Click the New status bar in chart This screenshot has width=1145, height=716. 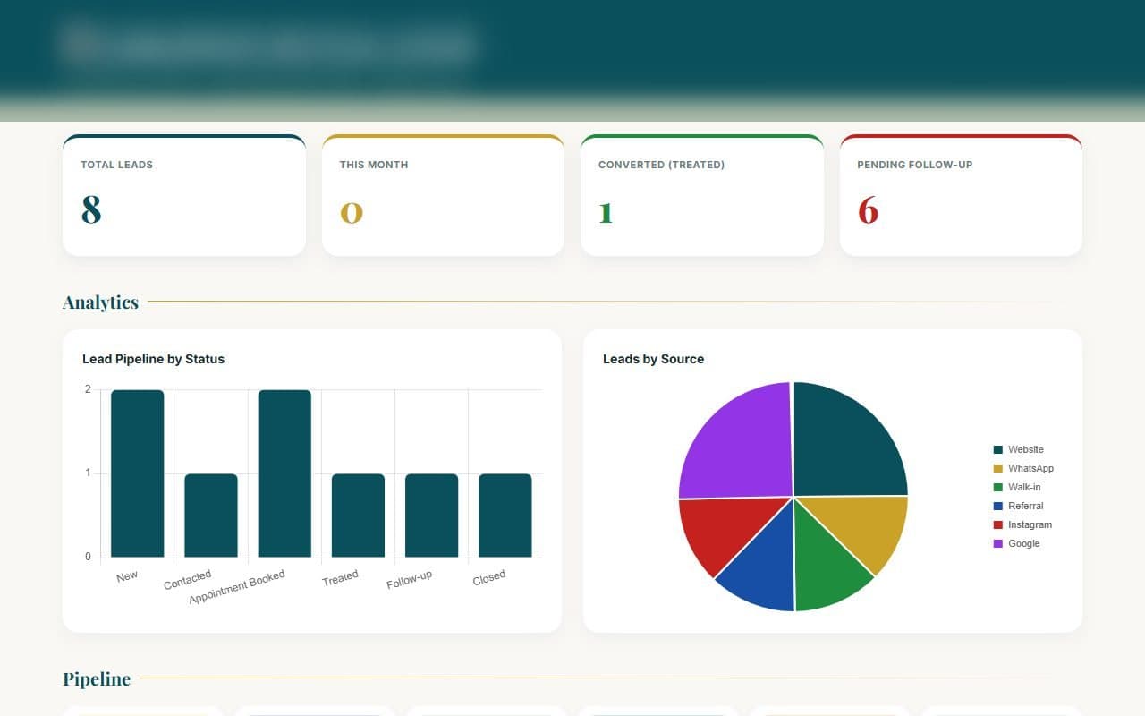tap(138, 473)
